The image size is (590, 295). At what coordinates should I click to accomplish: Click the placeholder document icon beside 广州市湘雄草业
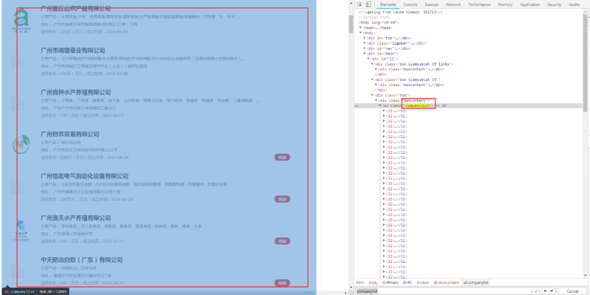coord(17,62)
